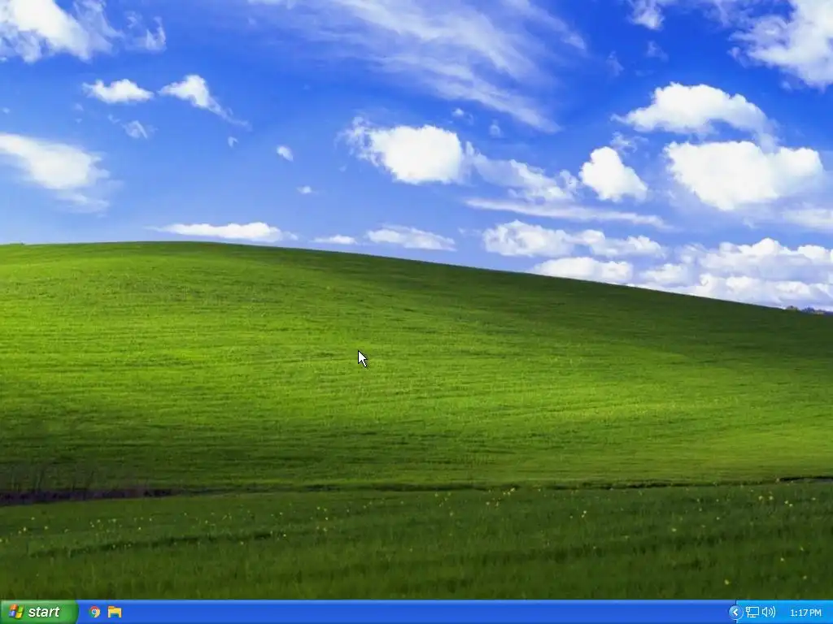The image size is (833, 624).
Task: Open the Start menu
Action: (38, 612)
